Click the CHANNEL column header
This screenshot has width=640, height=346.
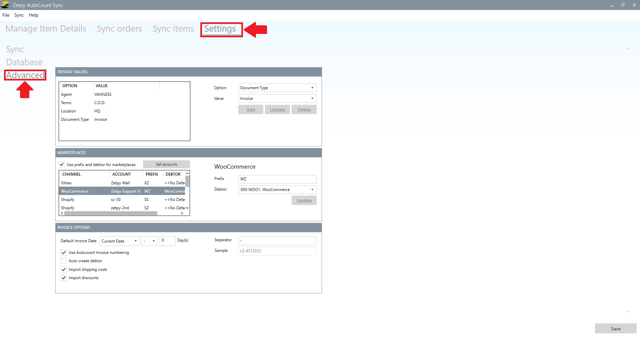[85, 174]
